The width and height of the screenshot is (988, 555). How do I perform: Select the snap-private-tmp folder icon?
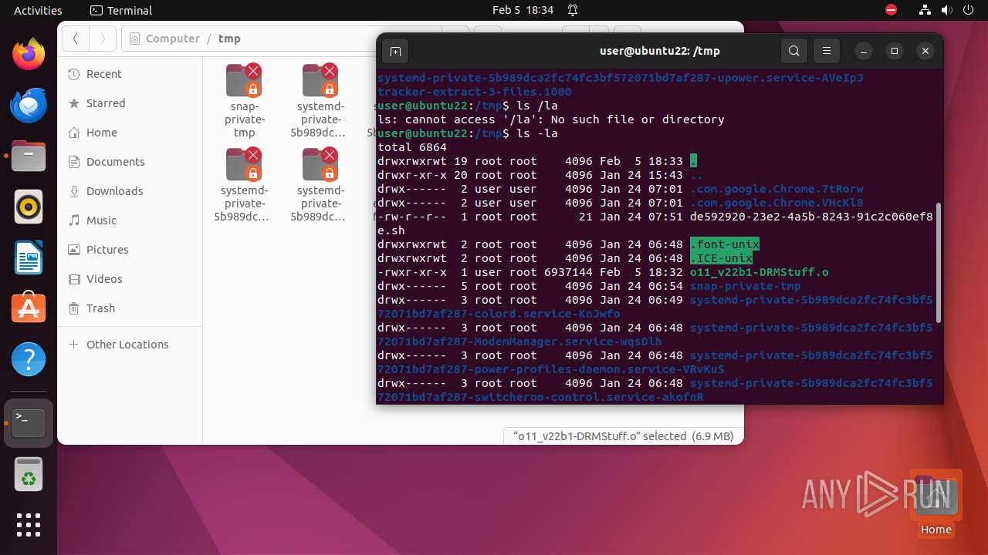[x=245, y=81]
